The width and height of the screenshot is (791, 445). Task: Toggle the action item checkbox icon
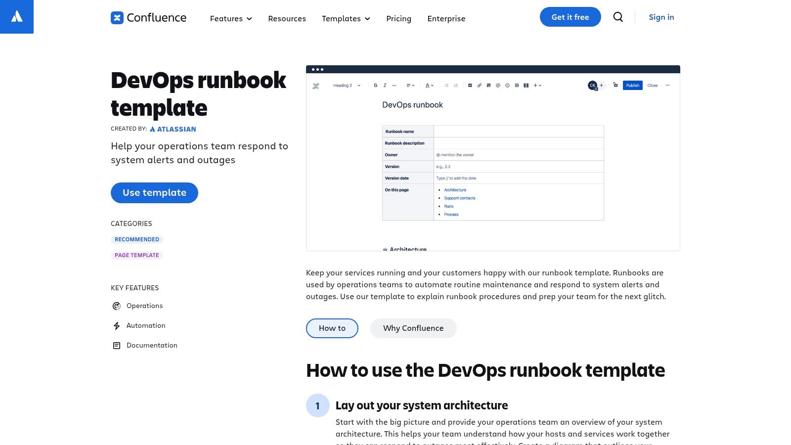[470, 85]
